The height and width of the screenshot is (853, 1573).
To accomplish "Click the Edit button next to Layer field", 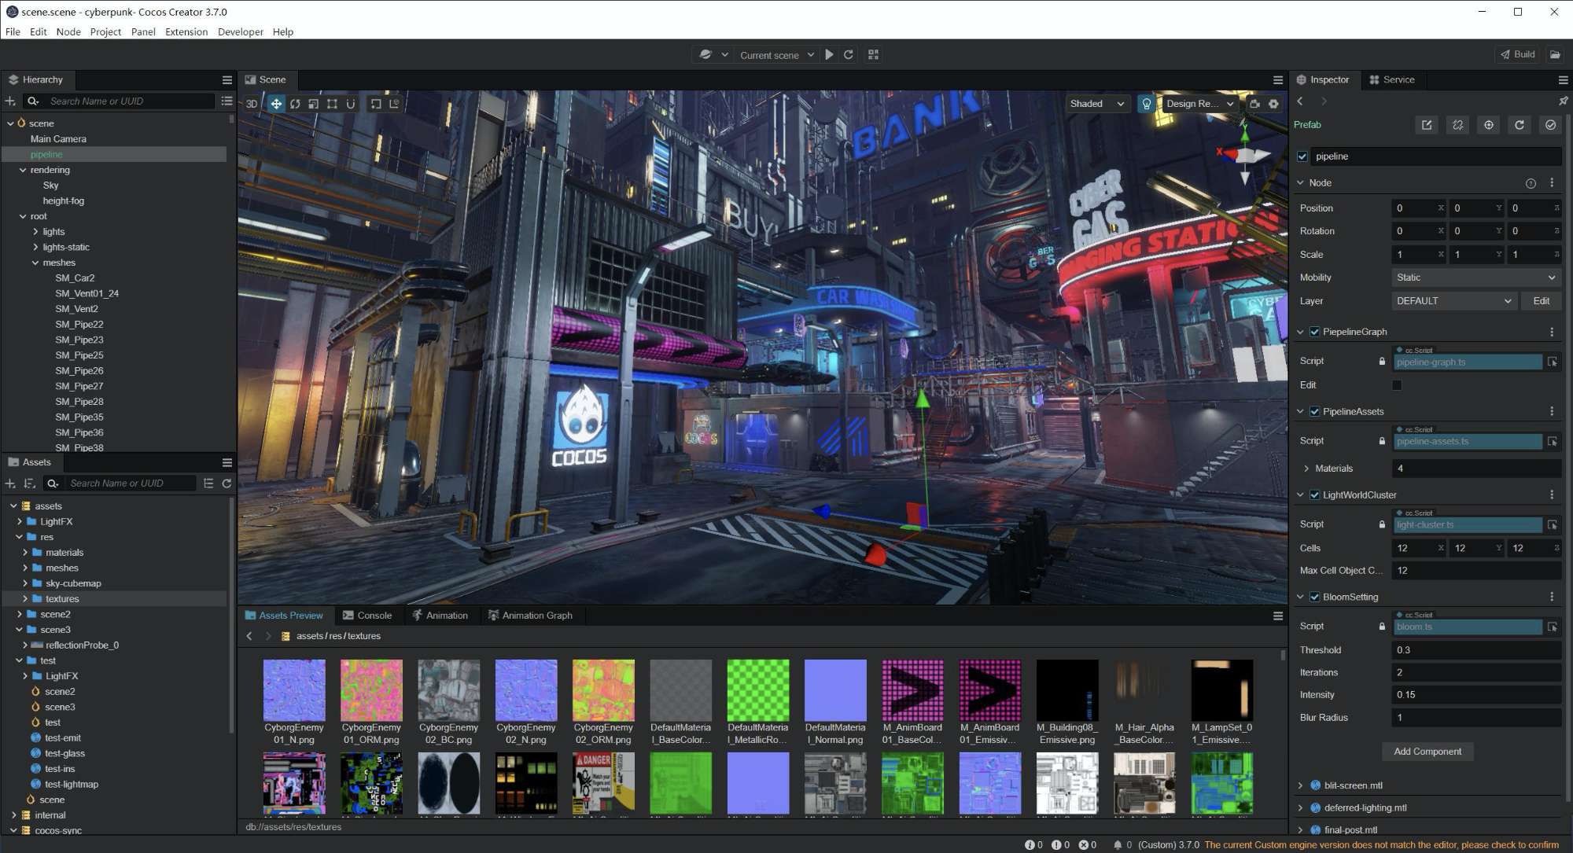I will coord(1541,300).
